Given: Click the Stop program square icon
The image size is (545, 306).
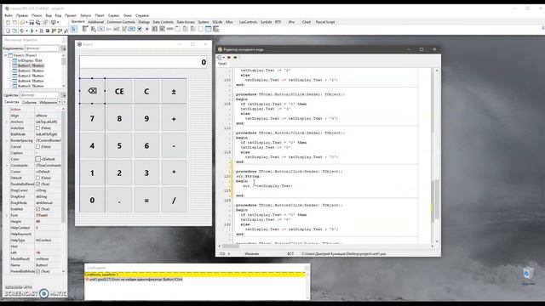Looking at the screenshot, I should point(48,31).
